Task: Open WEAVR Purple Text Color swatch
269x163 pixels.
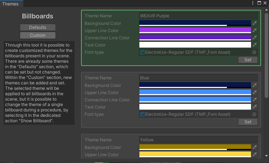Action: click(x=195, y=45)
